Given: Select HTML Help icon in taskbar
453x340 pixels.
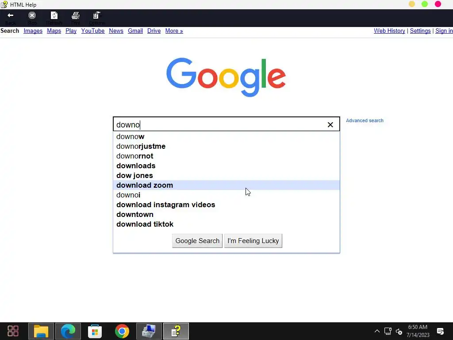Looking at the screenshot, I should 176,331.
